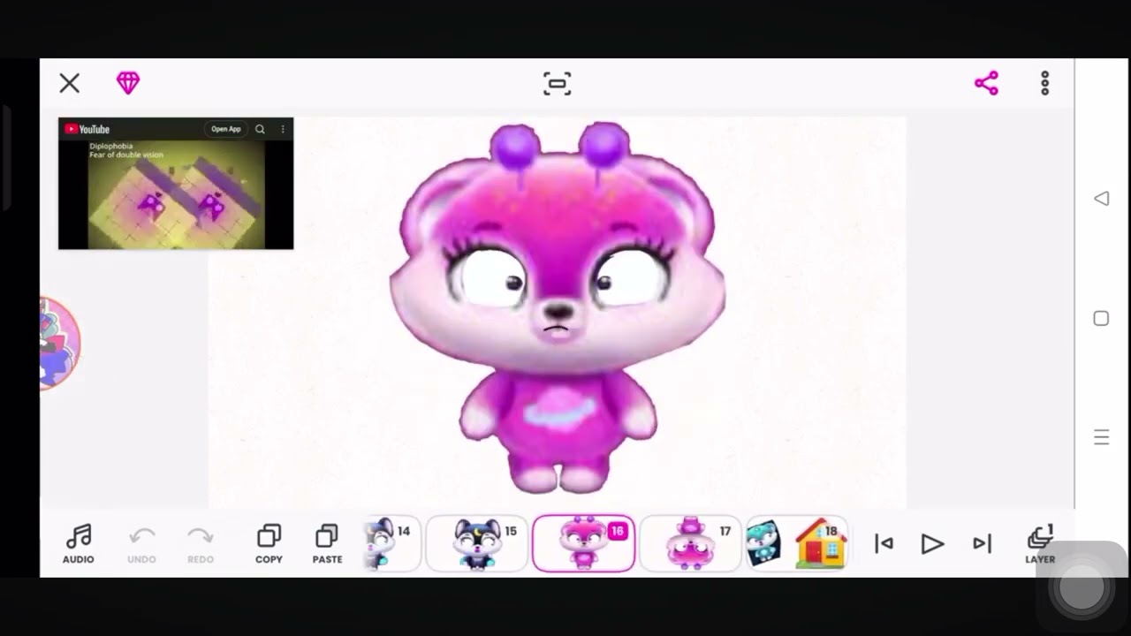The height and width of the screenshot is (636, 1131).
Task: Select frame 14 thumbnail
Action: pyautogui.click(x=391, y=544)
